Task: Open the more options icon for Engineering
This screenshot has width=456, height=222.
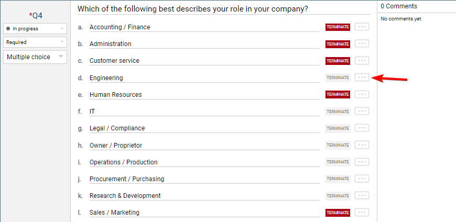Action: (362, 77)
